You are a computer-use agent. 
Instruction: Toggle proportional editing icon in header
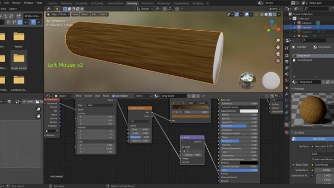(x=177, y=9)
